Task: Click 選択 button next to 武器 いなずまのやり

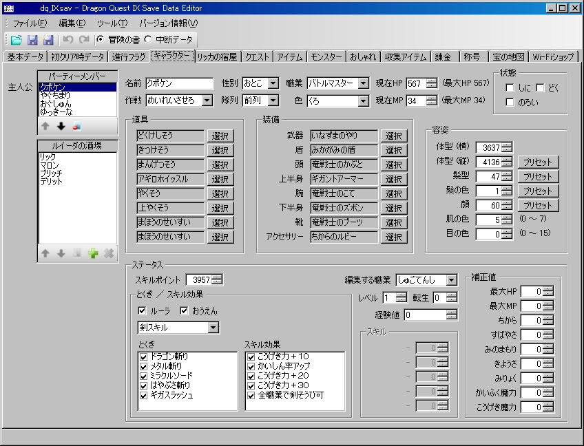Action: click(393, 136)
